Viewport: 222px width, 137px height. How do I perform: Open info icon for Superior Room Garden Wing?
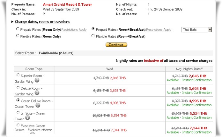click(37, 80)
